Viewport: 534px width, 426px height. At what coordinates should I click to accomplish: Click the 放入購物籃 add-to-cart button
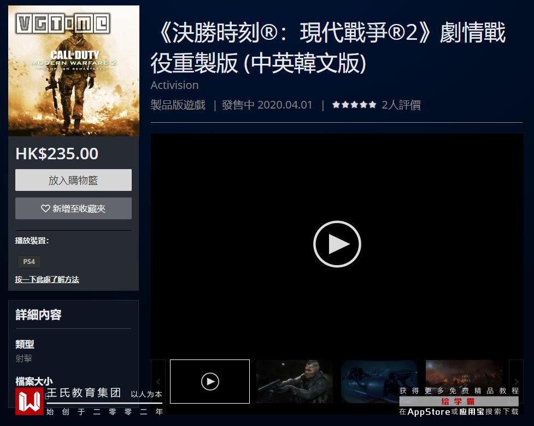coord(73,180)
